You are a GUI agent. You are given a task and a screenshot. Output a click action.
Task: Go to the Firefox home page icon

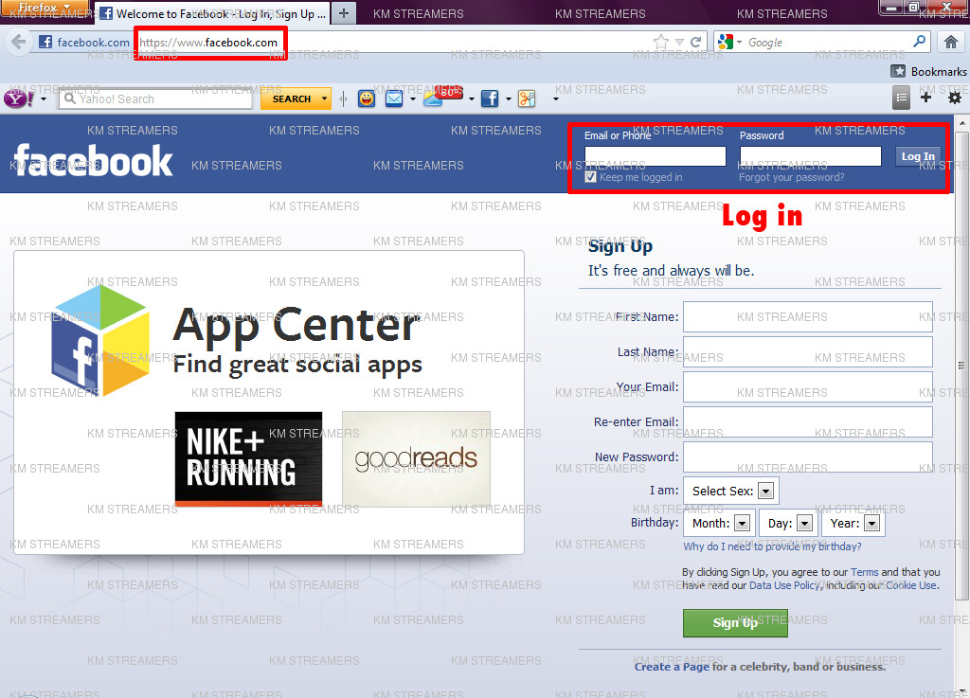(x=951, y=42)
